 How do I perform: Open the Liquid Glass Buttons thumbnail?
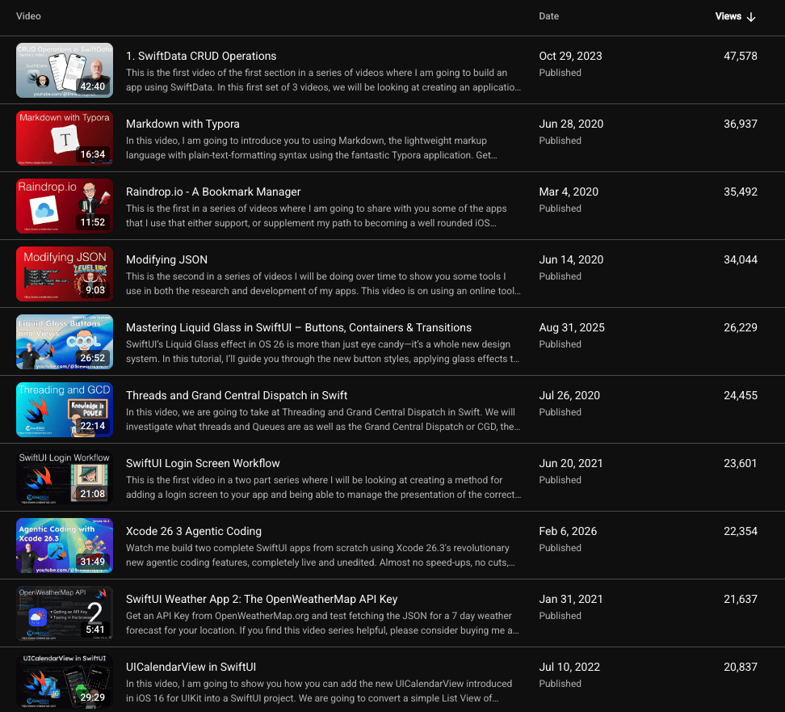click(x=65, y=342)
